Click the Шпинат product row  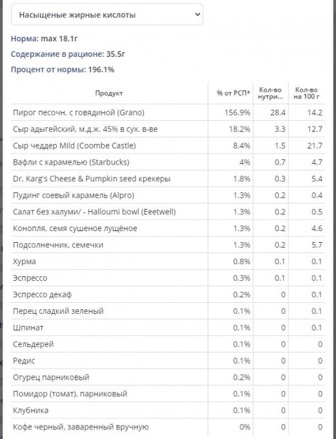tap(168, 327)
